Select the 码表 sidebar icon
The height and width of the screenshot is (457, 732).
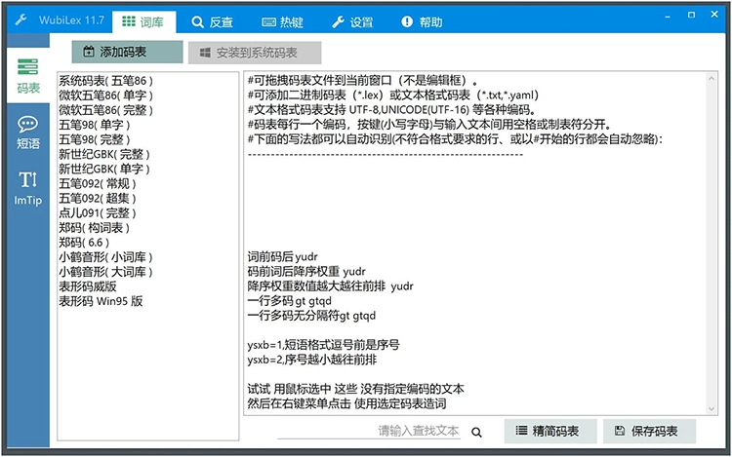[x=28, y=75]
